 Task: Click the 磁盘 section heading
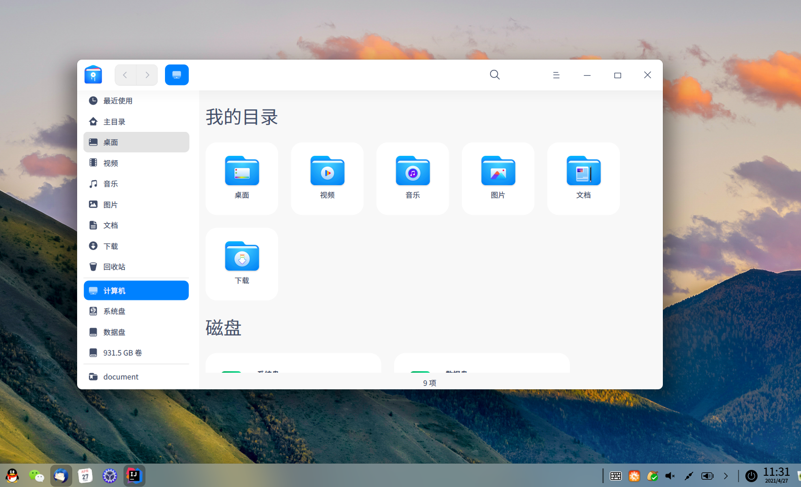pos(224,328)
